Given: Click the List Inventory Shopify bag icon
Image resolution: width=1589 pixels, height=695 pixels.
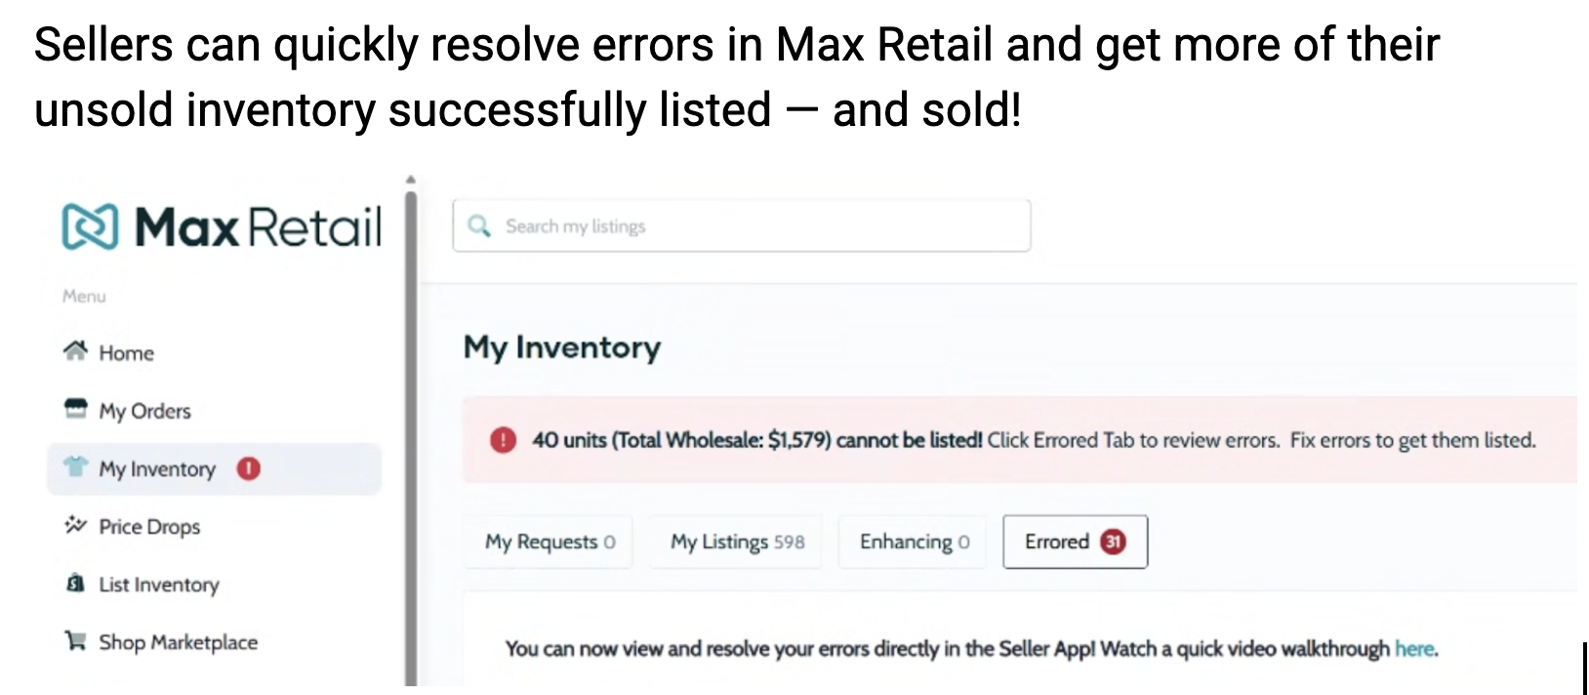Looking at the screenshot, I should 75,584.
